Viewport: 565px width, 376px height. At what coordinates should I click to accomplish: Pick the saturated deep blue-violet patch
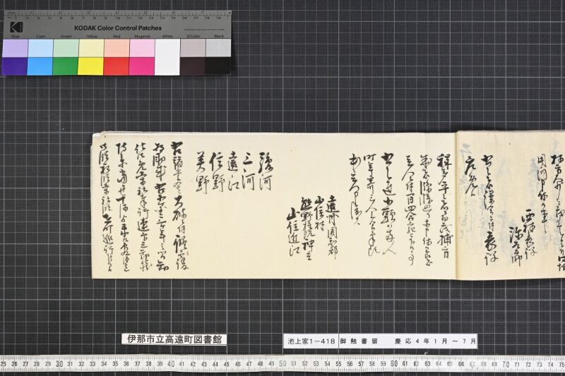pyautogui.click(x=14, y=66)
